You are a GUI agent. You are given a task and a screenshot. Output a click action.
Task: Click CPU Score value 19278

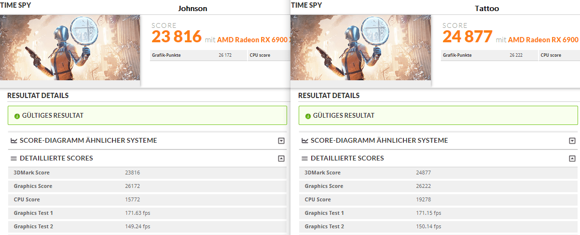[423, 199]
